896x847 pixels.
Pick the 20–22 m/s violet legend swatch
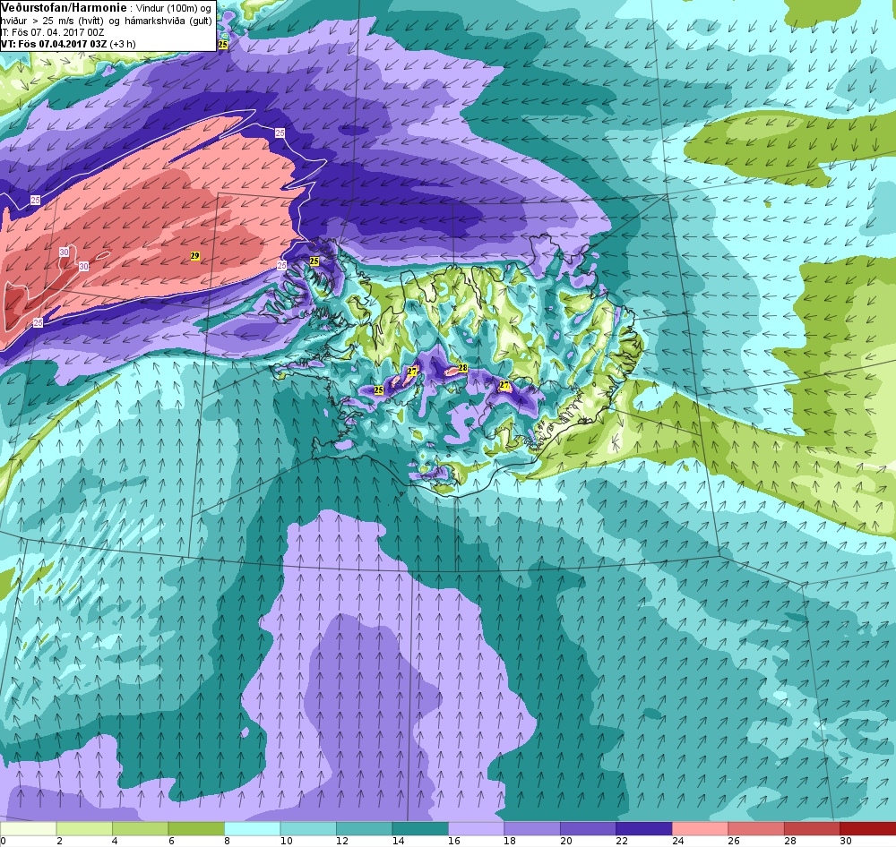coord(588,828)
